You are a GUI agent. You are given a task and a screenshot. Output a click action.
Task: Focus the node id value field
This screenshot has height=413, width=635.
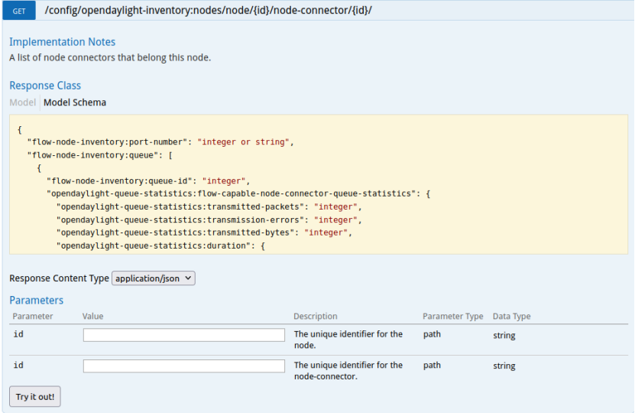(x=183, y=335)
